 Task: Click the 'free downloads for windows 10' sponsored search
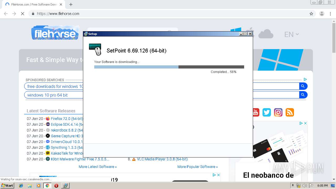(55, 86)
